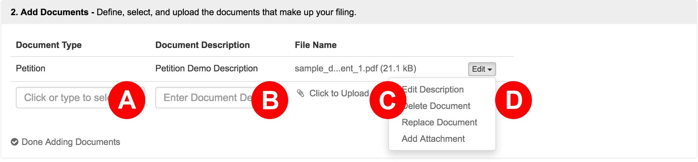The height and width of the screenshot is (162, 698).
Task: Click the Done Adding Documents link
Action: tap(71, 142)
